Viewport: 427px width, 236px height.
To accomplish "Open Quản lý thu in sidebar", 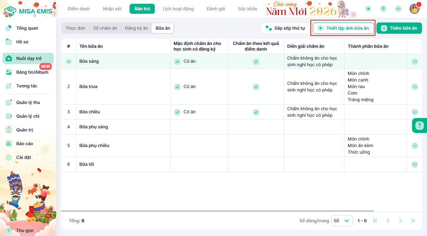I will (28, 102).
